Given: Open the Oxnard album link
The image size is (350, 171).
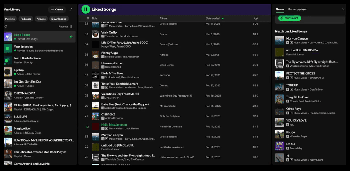Looking at the screenshot, I should 164,85.
